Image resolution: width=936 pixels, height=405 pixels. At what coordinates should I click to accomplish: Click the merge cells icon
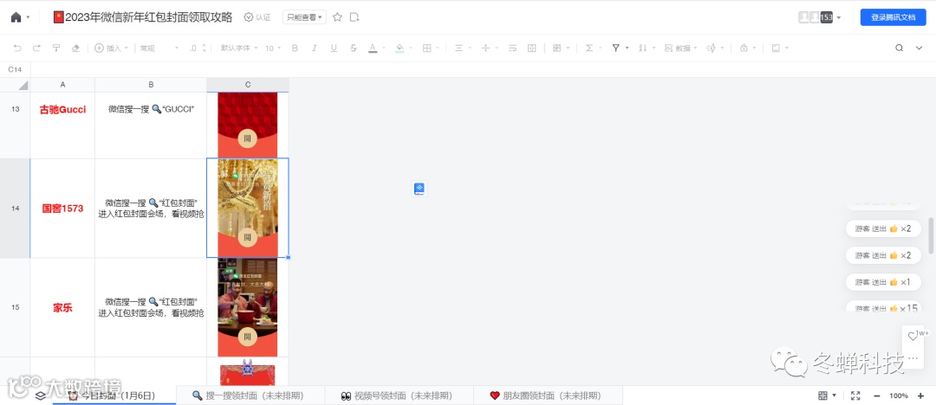[532, 48]
